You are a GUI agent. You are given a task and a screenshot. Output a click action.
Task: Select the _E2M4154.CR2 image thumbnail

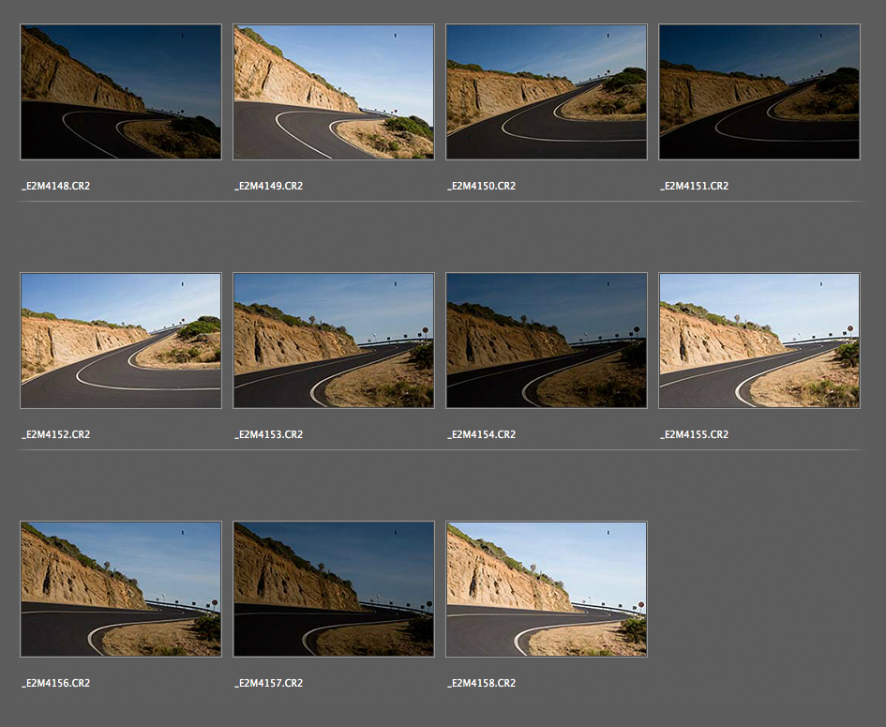point(547,341)
